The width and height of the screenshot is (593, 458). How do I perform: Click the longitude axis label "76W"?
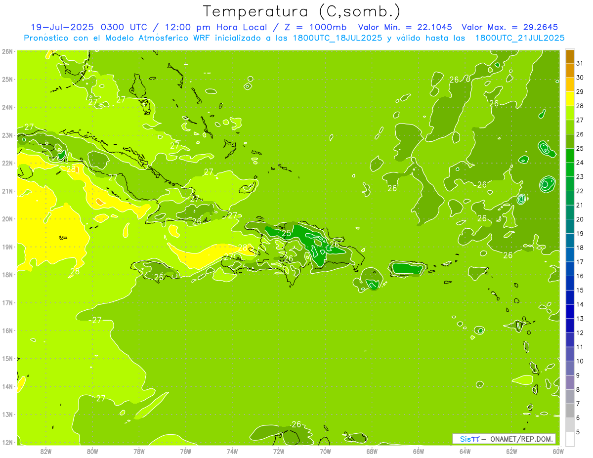(186, 451)
